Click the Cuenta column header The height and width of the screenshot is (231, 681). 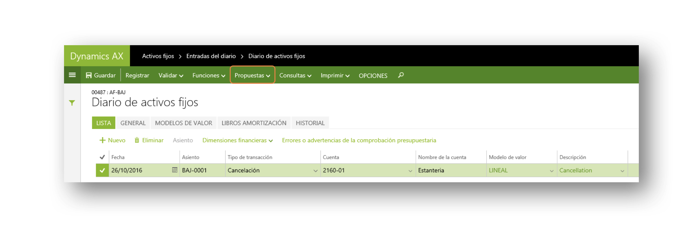pos(331,157)
